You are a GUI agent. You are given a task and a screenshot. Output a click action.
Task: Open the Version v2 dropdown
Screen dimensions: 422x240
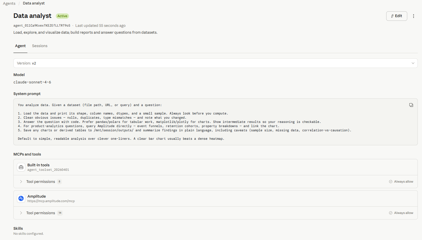click(215, 63)
